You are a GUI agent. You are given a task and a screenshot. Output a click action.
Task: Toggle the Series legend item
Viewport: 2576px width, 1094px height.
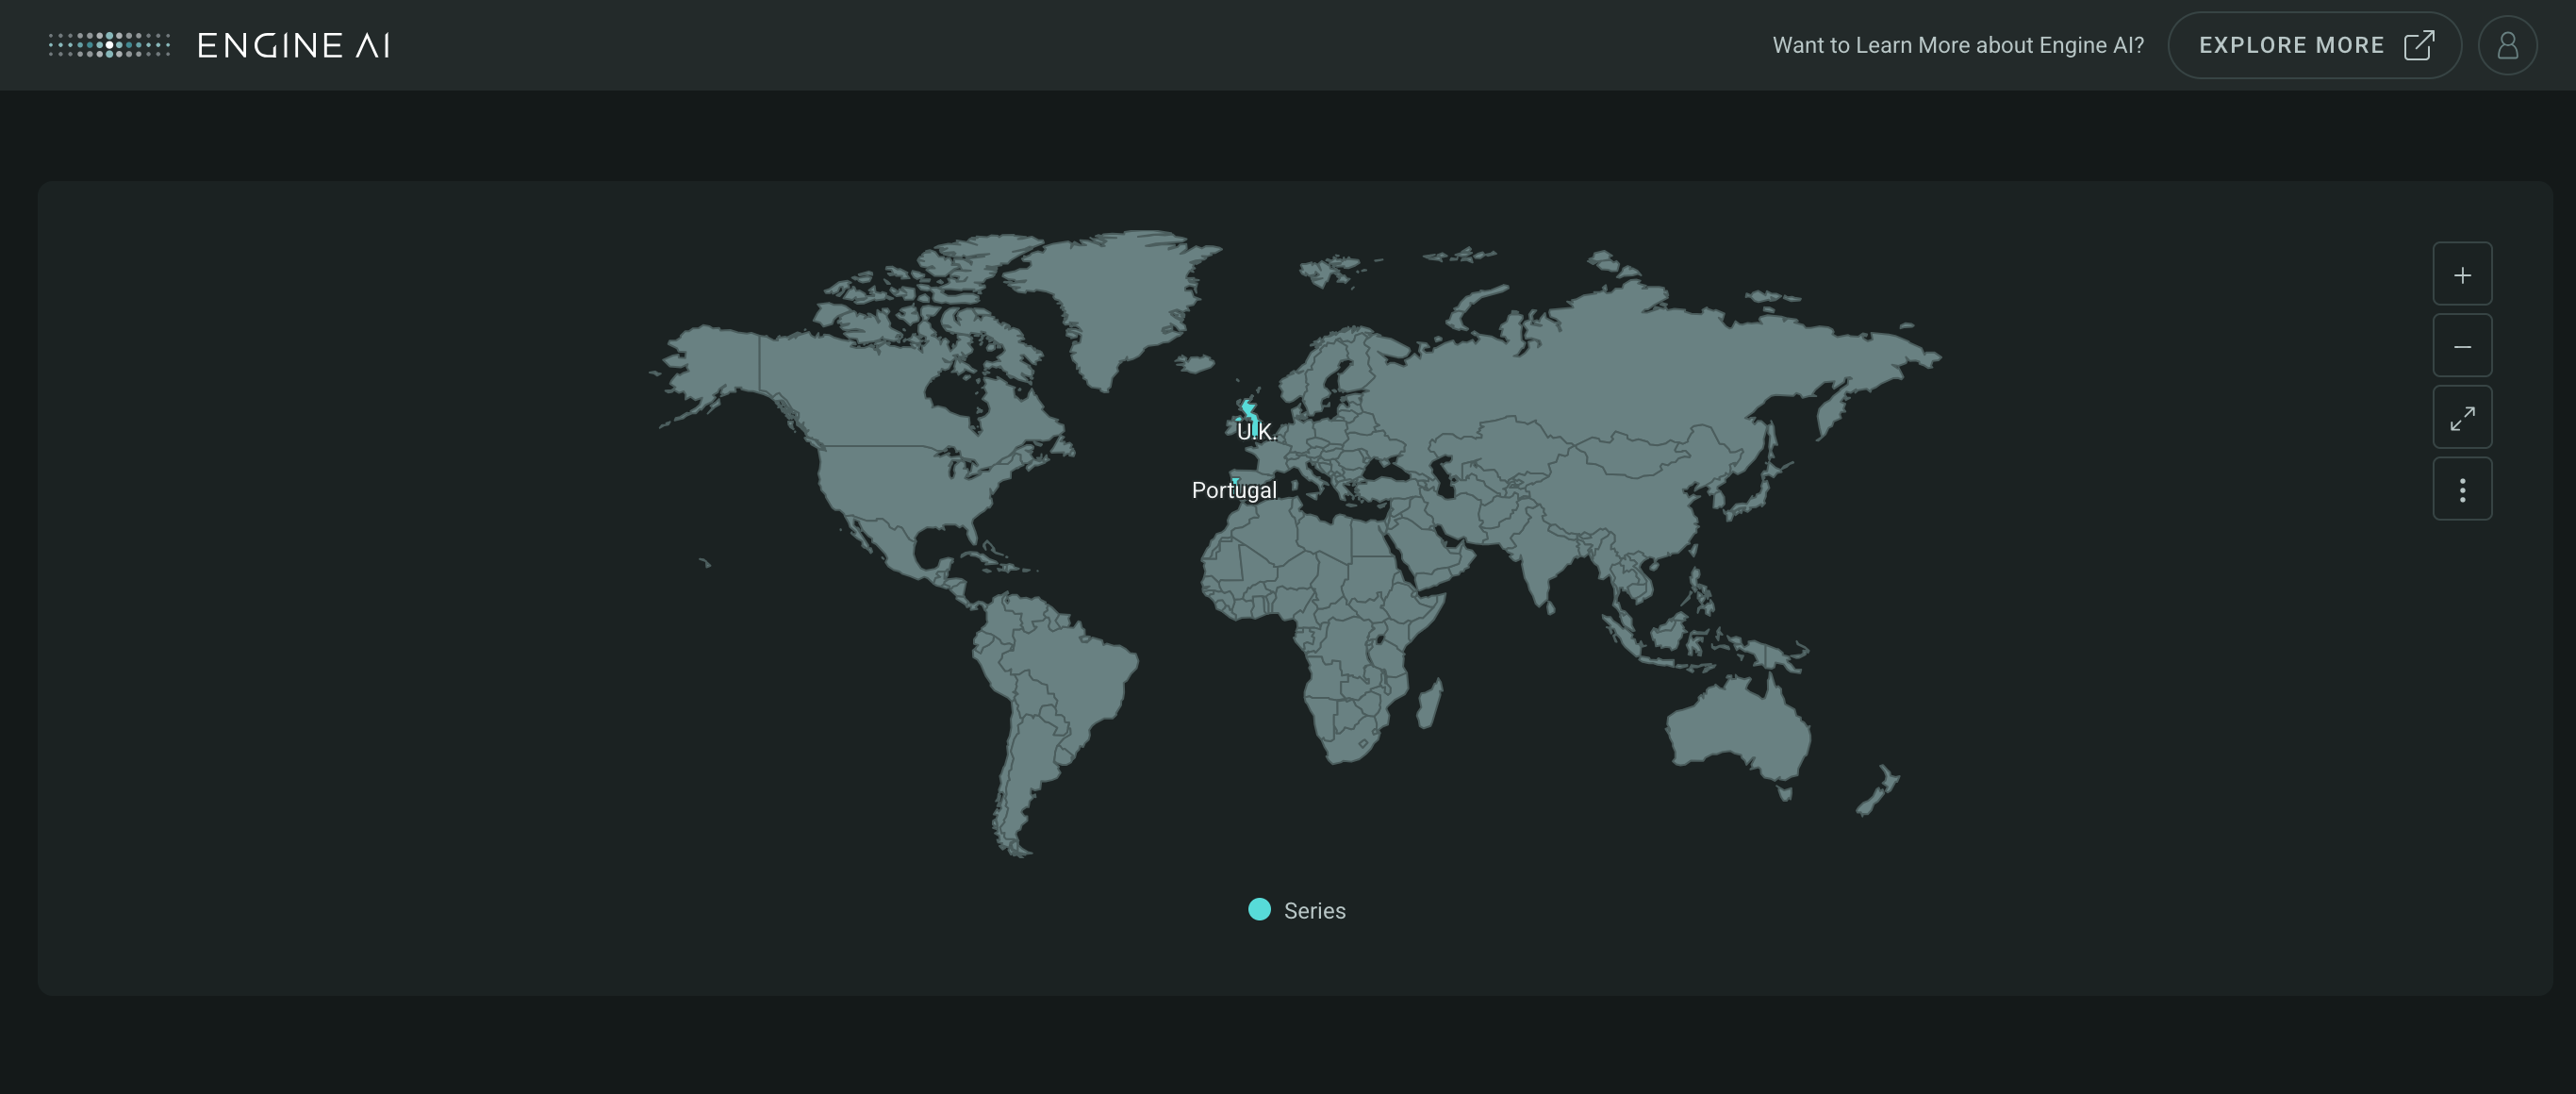click(x=1297, y=910)
